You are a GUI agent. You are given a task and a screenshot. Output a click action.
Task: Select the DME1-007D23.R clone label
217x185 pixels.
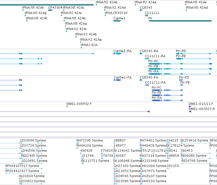pos(202,109)
